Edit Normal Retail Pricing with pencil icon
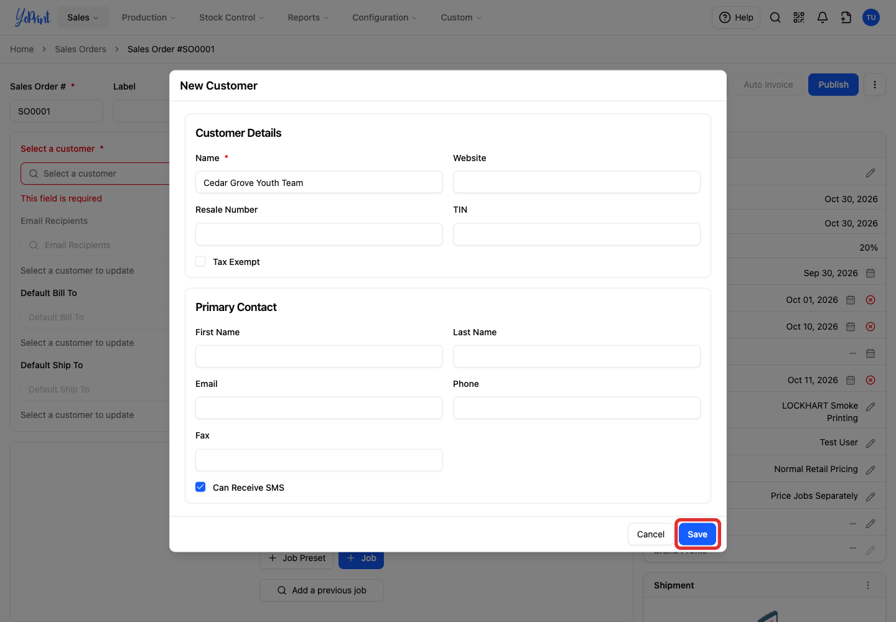896x622 pixels. pos(870,470)
